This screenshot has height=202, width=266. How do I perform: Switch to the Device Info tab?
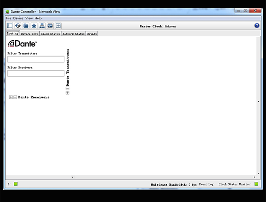pyautogui.click(x=29, y=34)
